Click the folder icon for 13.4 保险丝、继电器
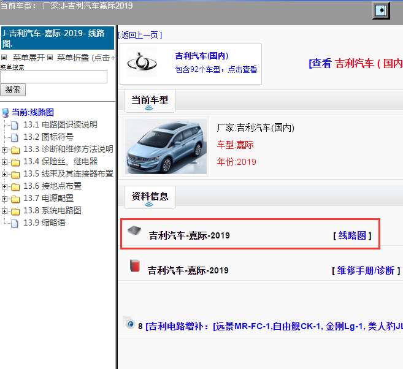 tap(15, 162)
